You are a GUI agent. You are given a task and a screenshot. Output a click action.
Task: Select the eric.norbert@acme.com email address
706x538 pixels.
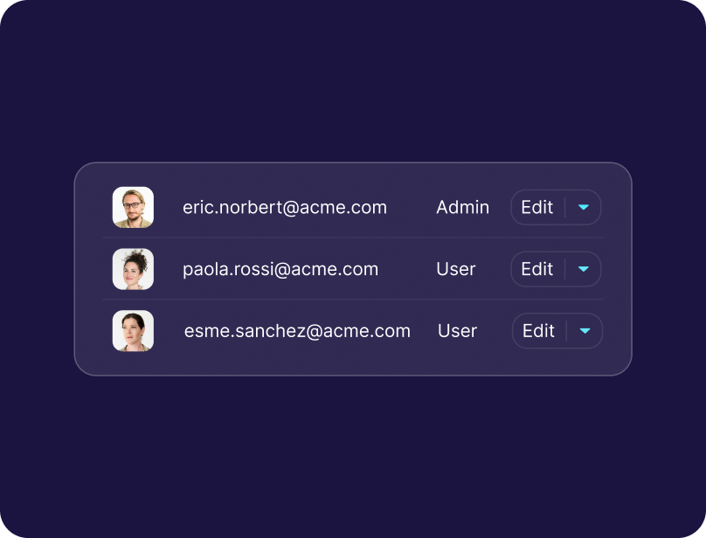click(x=285, y=208)
